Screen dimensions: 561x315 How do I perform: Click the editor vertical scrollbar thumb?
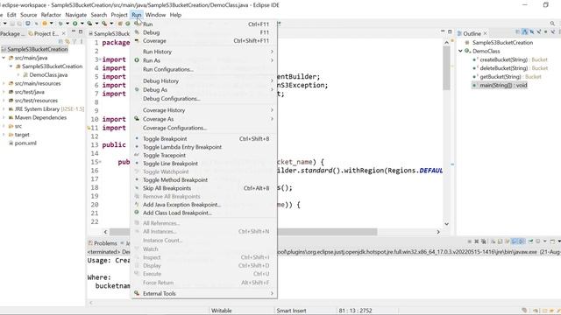point(446,68)
